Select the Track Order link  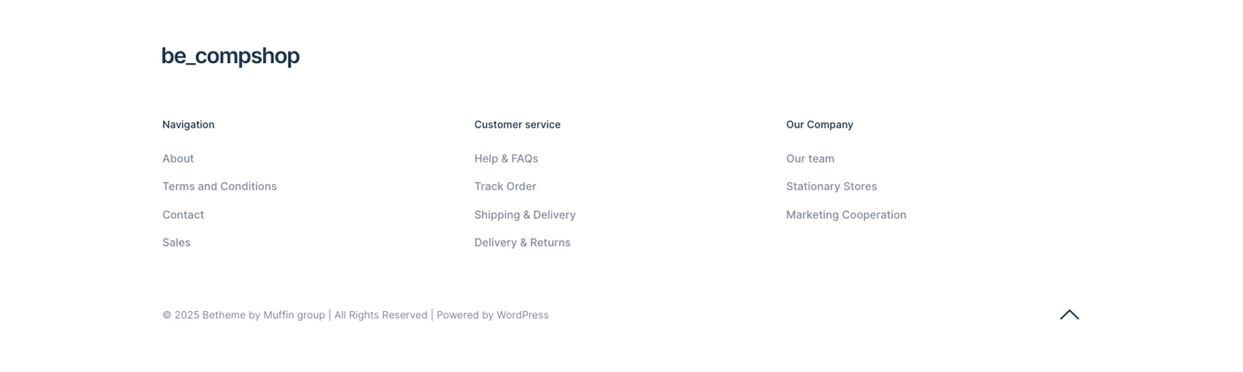505,186
